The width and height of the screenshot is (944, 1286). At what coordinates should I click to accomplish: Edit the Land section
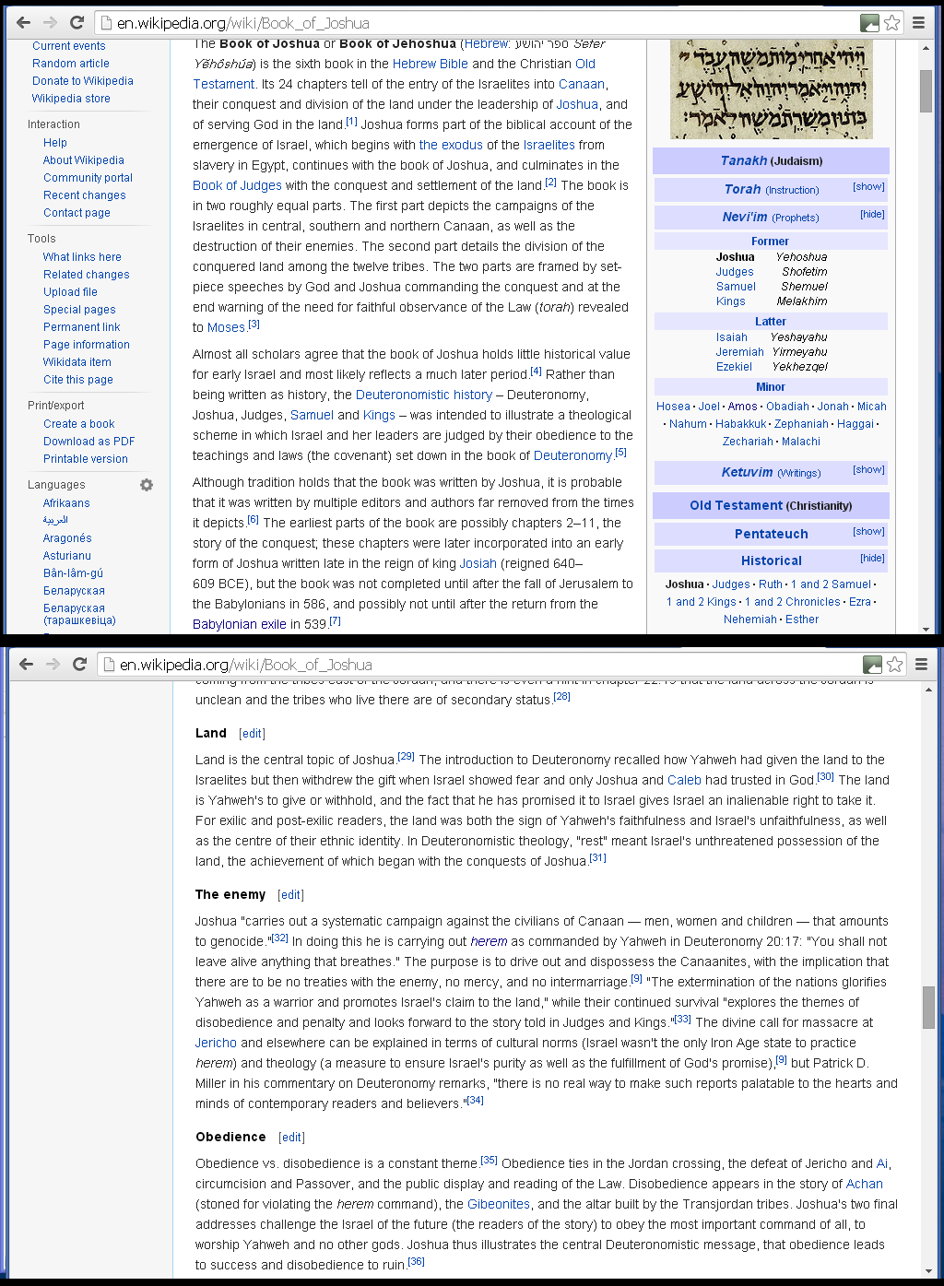[x=252, y=734]
